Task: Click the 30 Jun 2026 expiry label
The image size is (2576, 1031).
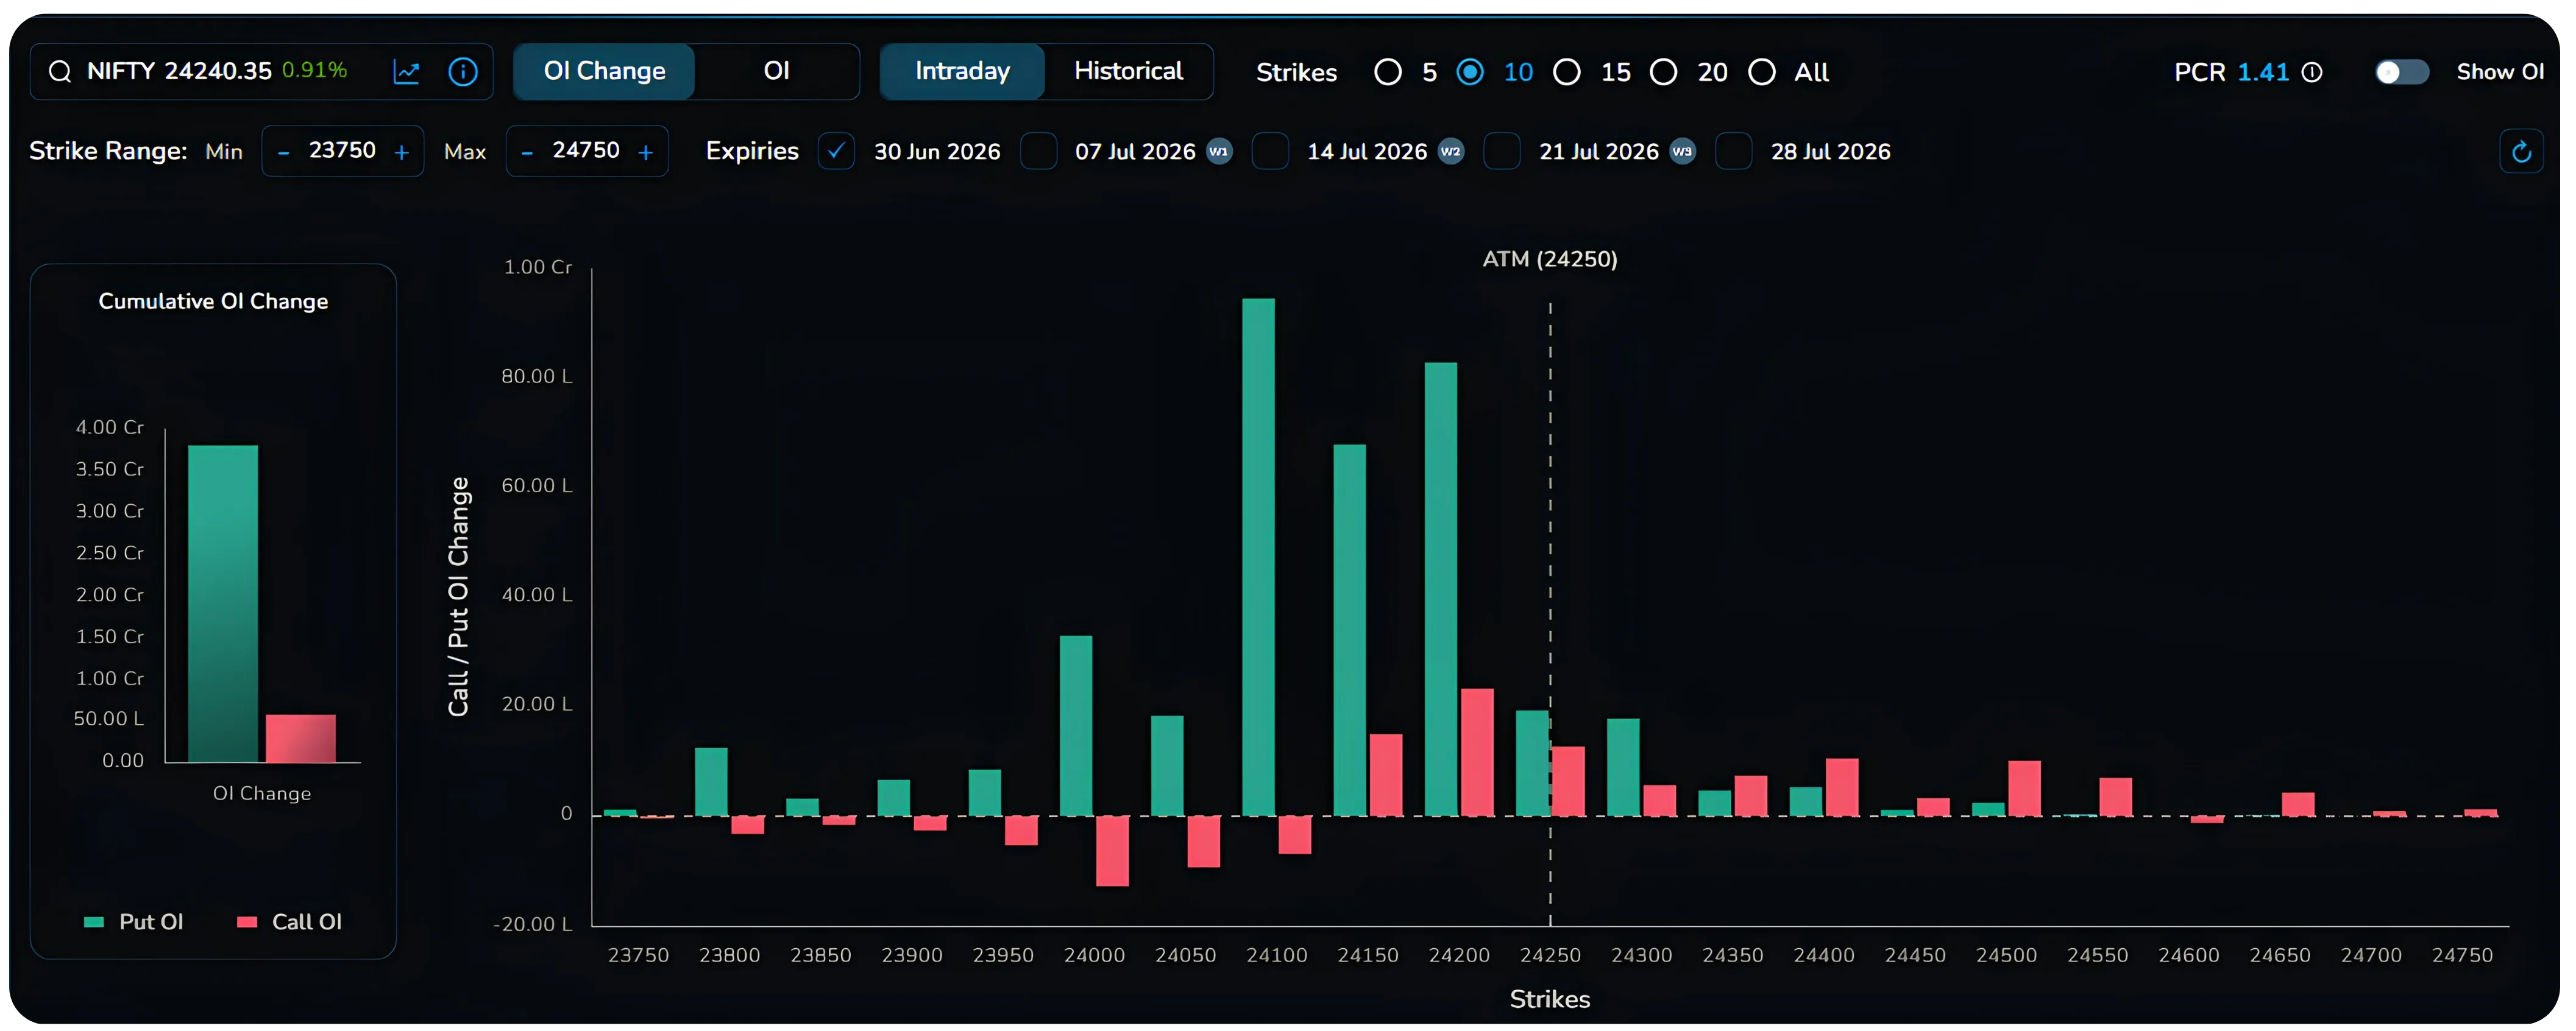Action: point(937,152)
